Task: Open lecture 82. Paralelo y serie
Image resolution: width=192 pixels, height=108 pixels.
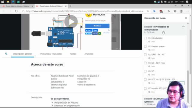Action: pyautogui.click(x=156, y=46)
